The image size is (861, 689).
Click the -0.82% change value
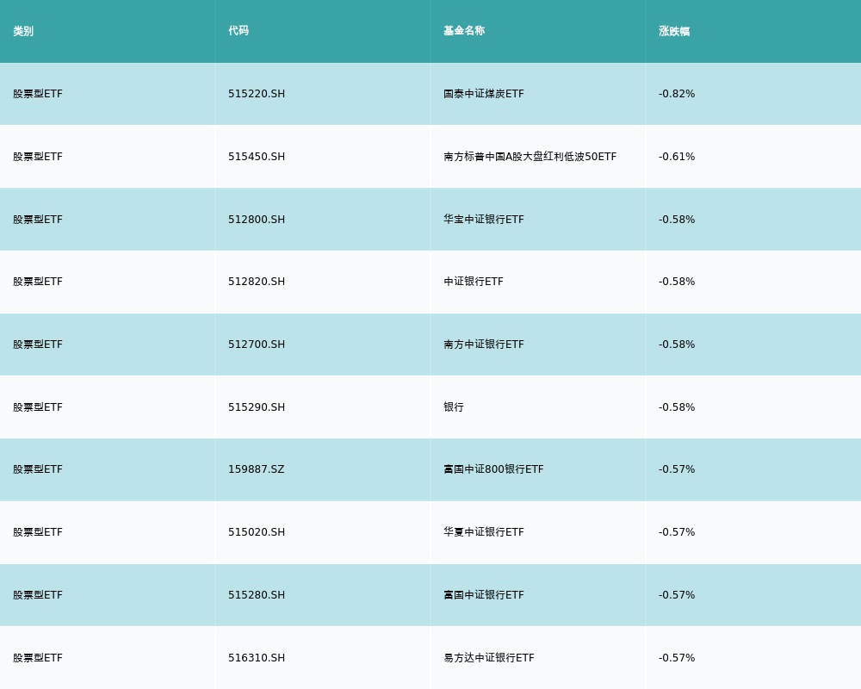click(x=677, y=94)
